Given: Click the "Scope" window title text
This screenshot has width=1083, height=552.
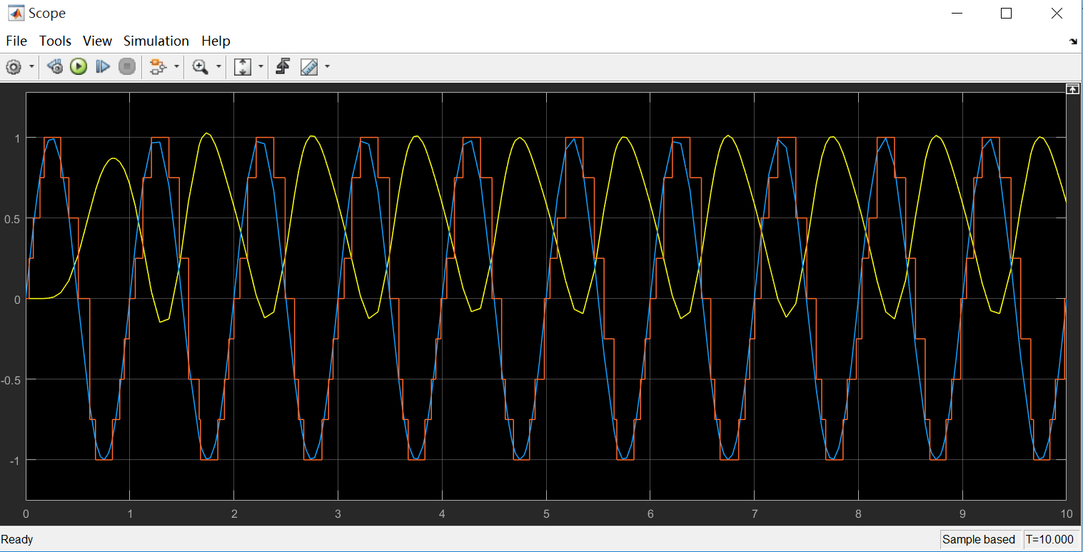Looking at the screenshot, I should (47, 13).
